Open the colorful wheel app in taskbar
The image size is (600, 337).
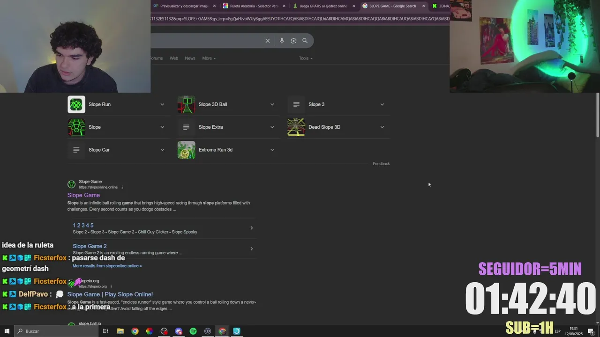coord(149,331)
